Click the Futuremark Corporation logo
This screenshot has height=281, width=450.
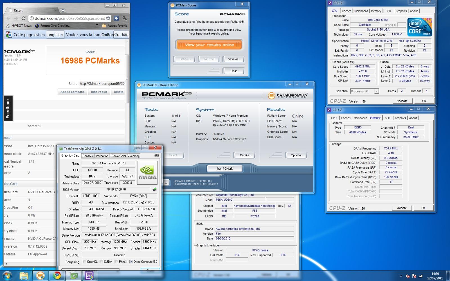pyautogui.click(x=288, y=95)
